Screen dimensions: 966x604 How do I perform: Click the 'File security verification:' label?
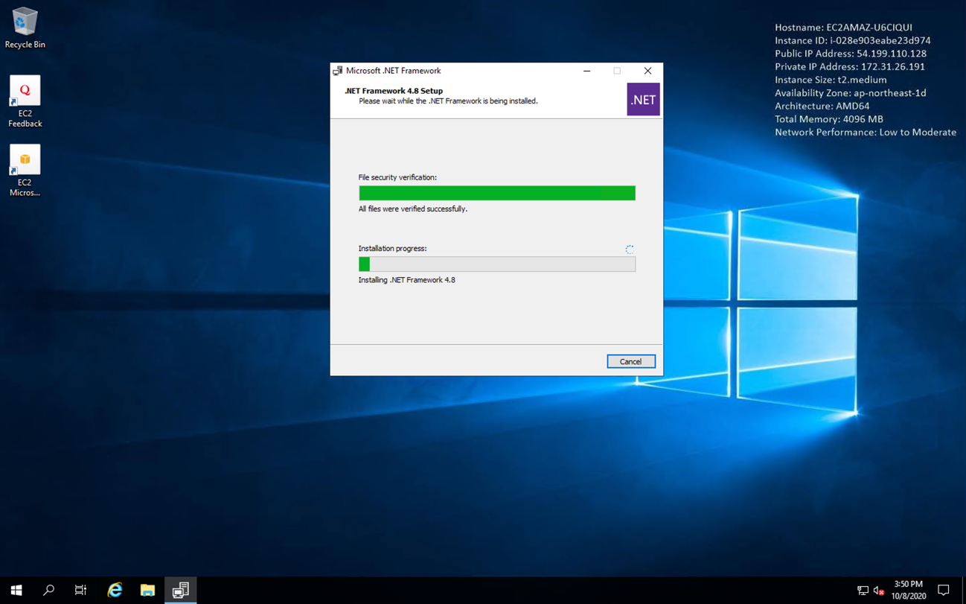(x=397, y=177)
